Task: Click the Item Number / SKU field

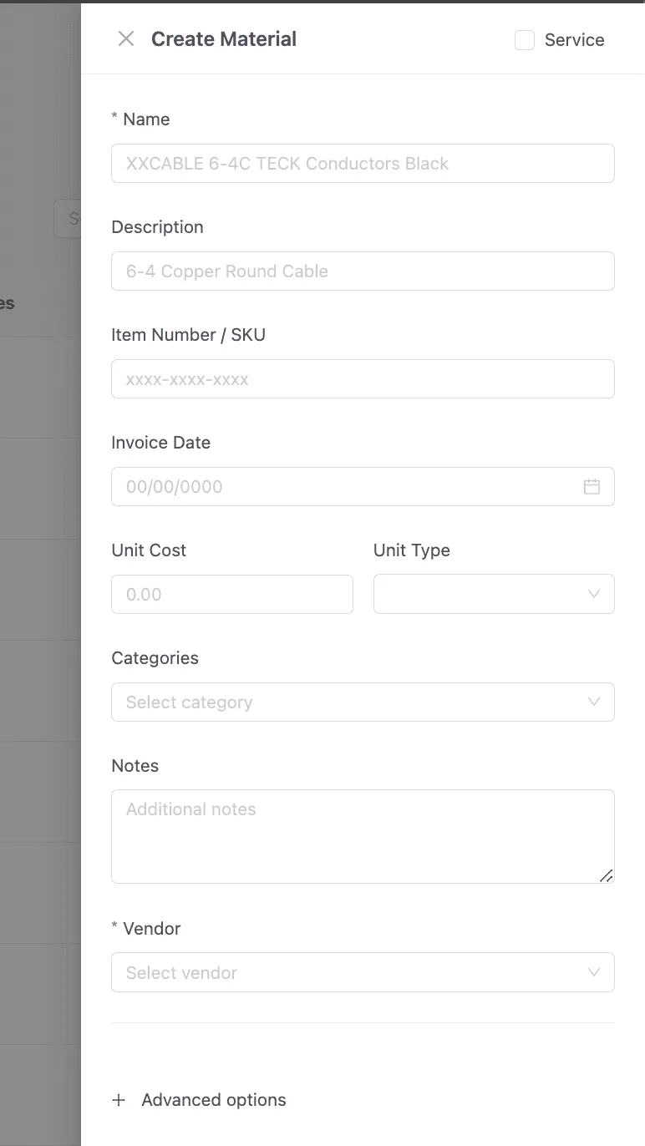Action: coord(362,379)
